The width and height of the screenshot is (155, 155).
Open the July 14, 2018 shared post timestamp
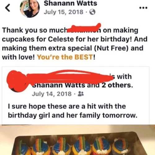(x=52, y=94)
